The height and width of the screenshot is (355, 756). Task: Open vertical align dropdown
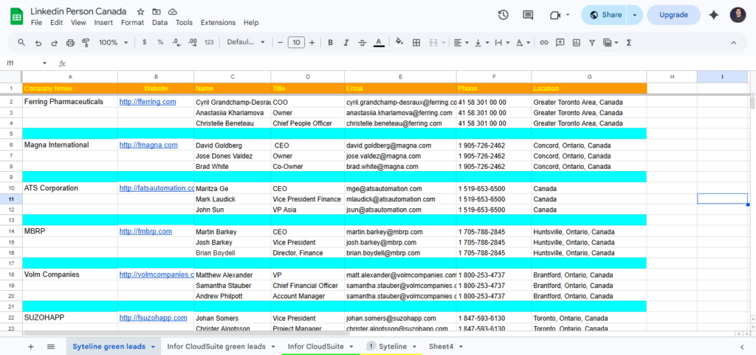pyautogui.click(x=482, y=42)
